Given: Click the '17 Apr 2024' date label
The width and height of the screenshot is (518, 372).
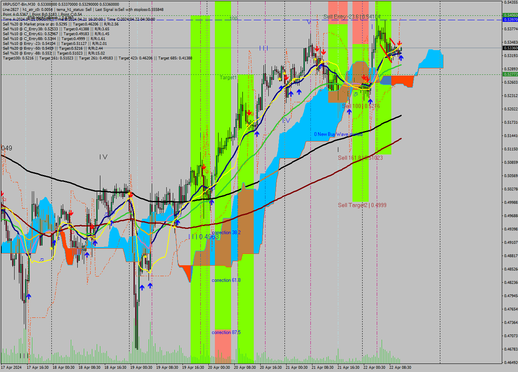Looking at the screenshot, I should (x=11, y=368).
